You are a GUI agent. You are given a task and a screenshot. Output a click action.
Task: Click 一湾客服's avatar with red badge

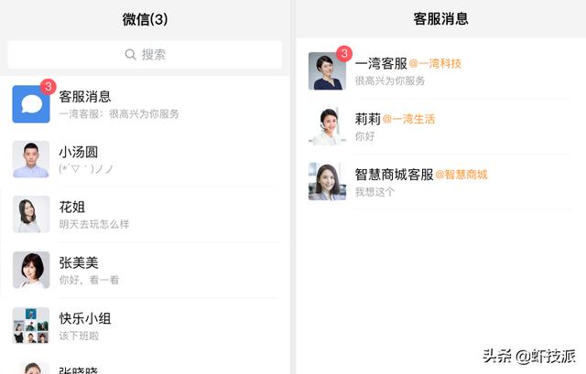(327, 71)
